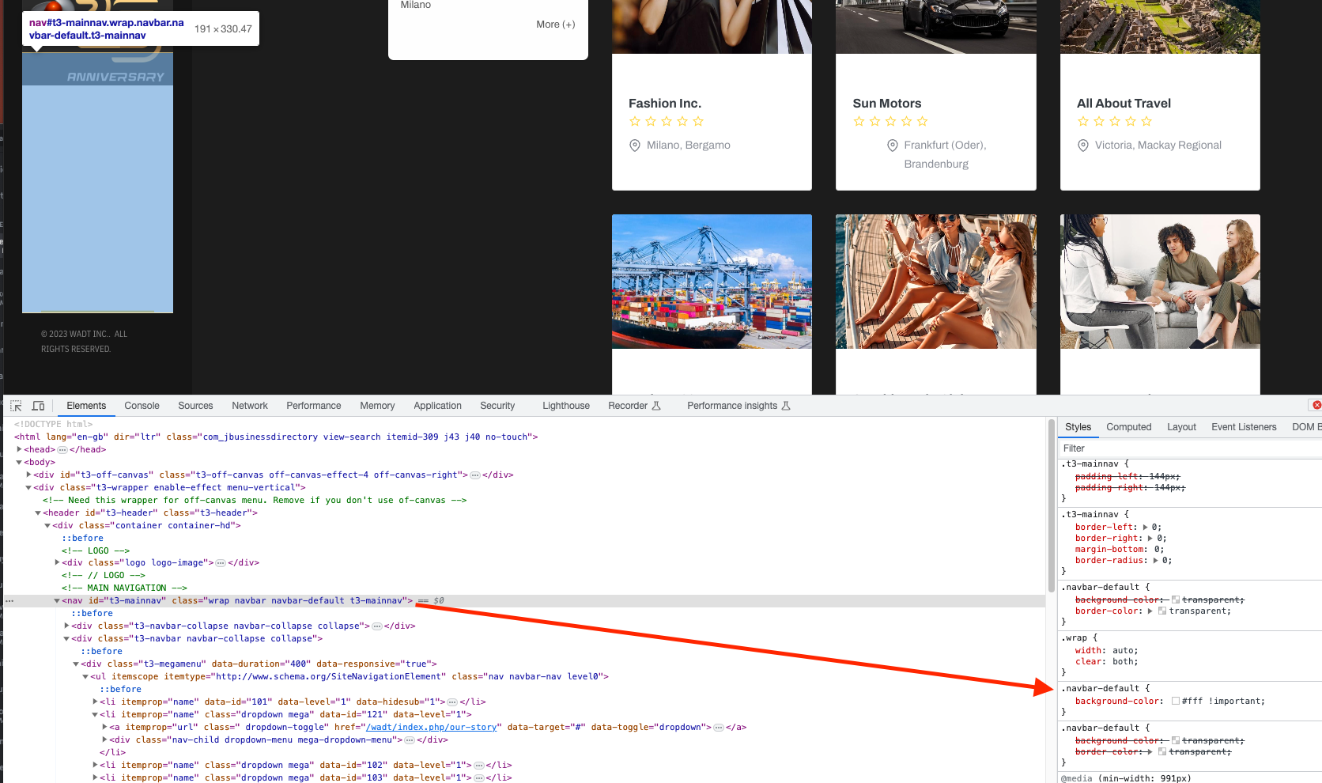Viewport: 1322px width, 783px height.
Task: Click the third star under Fashion Inc.
Action: coord(667,121)
